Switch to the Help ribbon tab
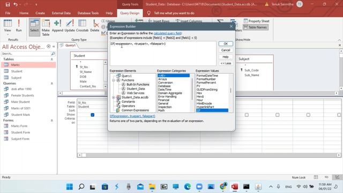 tap(109, 13)
